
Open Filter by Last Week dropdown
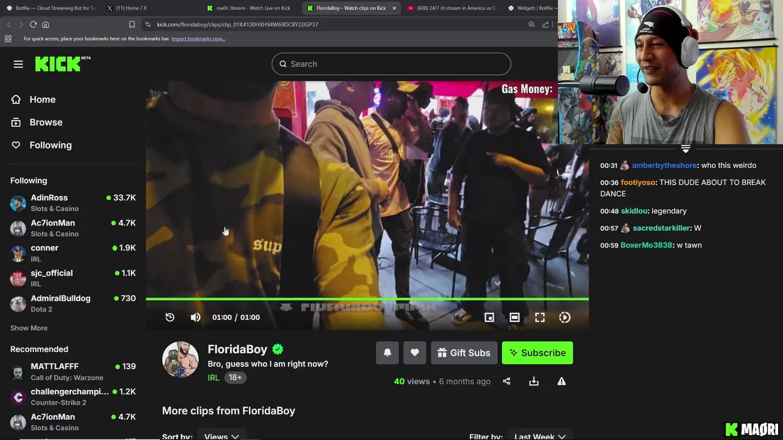(x=540, y=436)
